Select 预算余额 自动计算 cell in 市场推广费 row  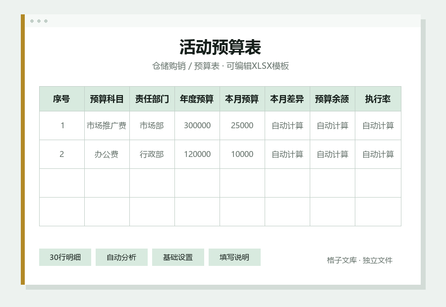333,125
